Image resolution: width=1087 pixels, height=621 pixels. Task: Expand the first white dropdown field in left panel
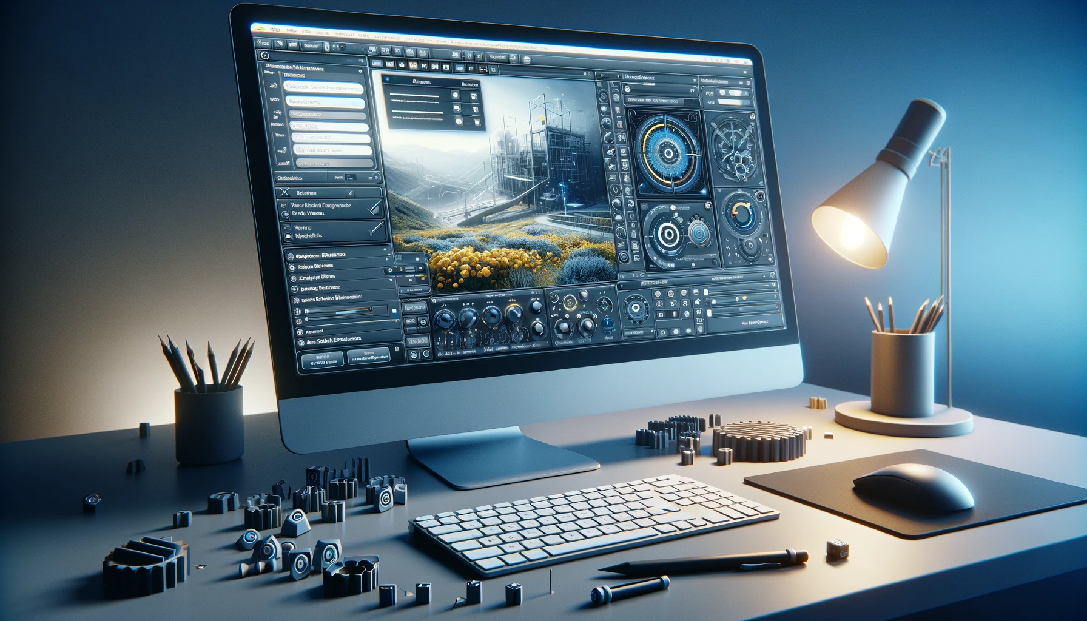pos(323,87)
